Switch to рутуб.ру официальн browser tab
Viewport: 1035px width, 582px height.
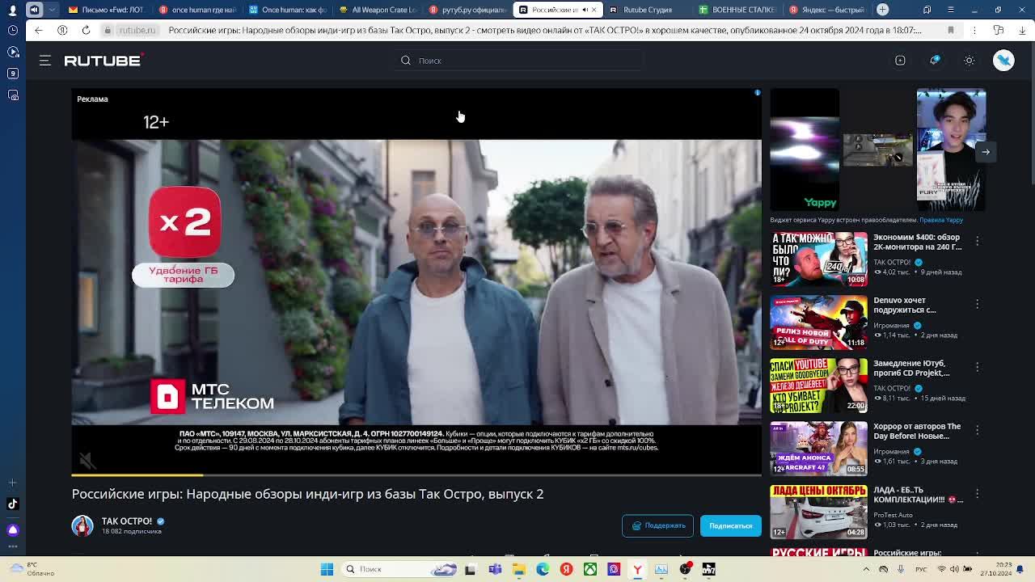pyautogui.click(x=467, y=10)
